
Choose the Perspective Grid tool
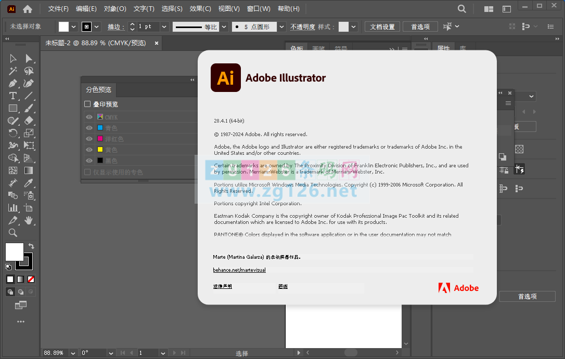coord(29,158)
